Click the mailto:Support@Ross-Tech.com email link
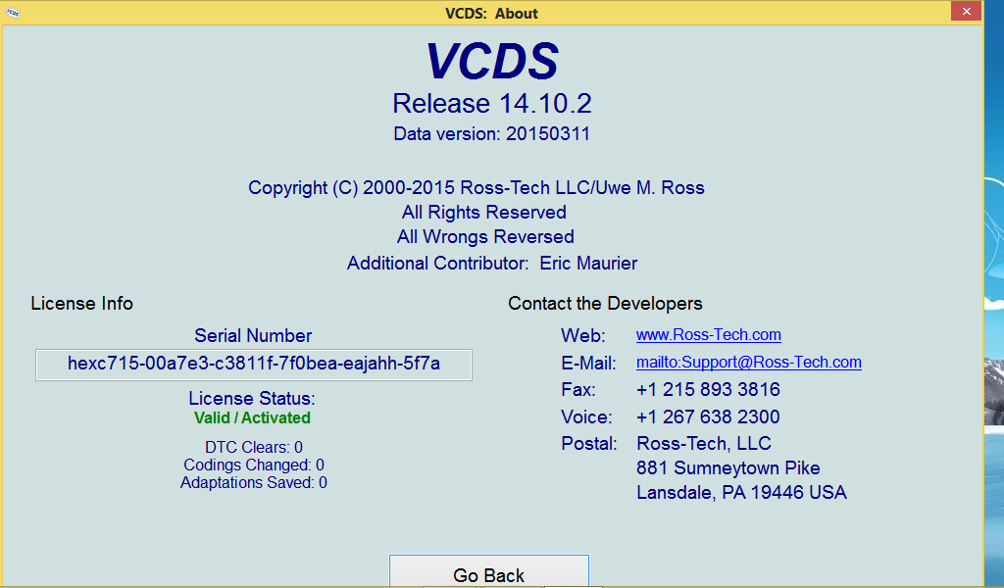The width and height of the screenshot is (1004, 588). point(748,363)
